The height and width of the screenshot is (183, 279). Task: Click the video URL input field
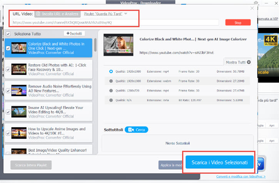[x=115, y=22]
